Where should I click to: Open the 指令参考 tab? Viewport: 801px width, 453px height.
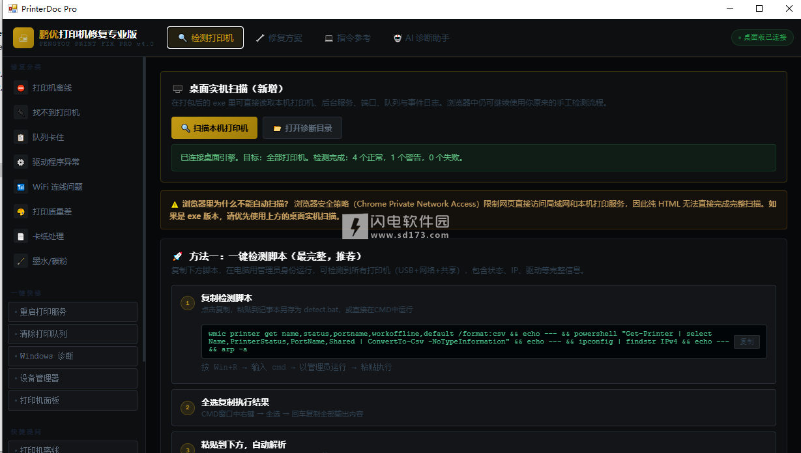click(347, 38)
